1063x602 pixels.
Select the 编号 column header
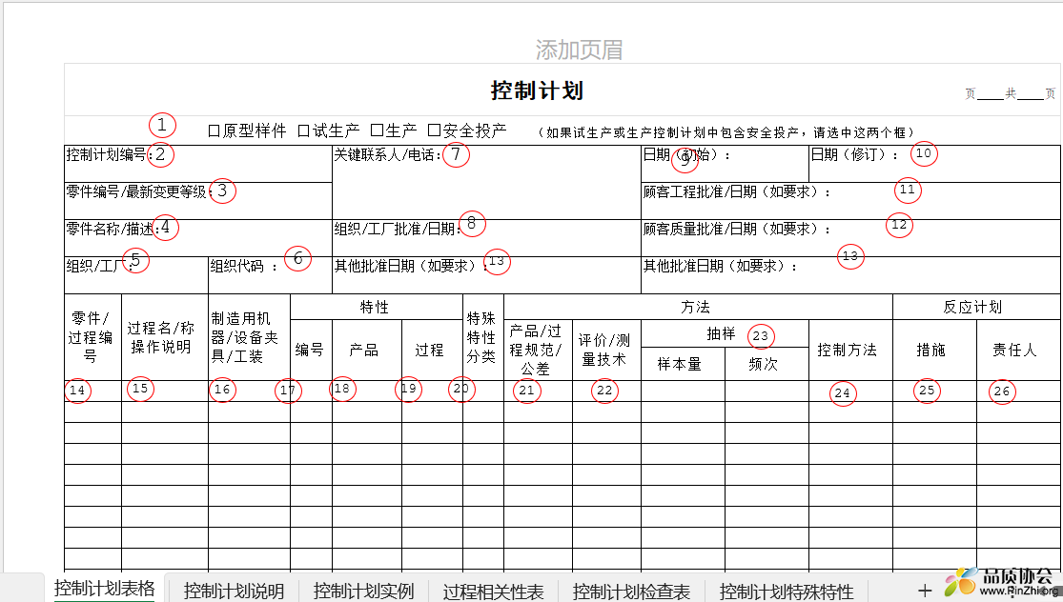pyautogui.click(x=311, y=351)
